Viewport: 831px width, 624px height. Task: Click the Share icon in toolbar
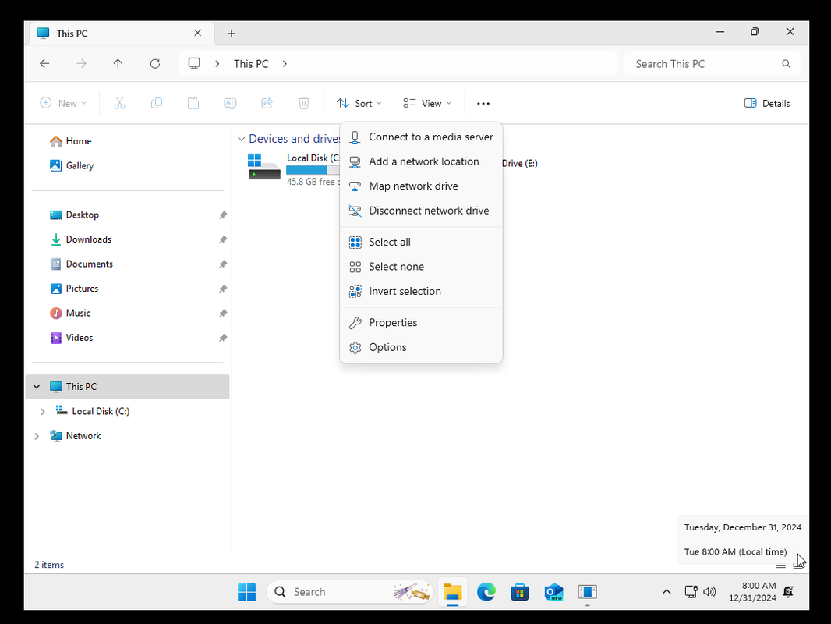click(x=267, y=104)
